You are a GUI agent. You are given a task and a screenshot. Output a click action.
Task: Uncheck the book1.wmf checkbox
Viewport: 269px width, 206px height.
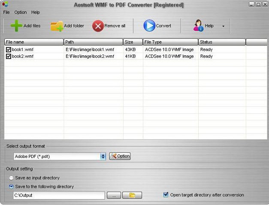(9, 50)
